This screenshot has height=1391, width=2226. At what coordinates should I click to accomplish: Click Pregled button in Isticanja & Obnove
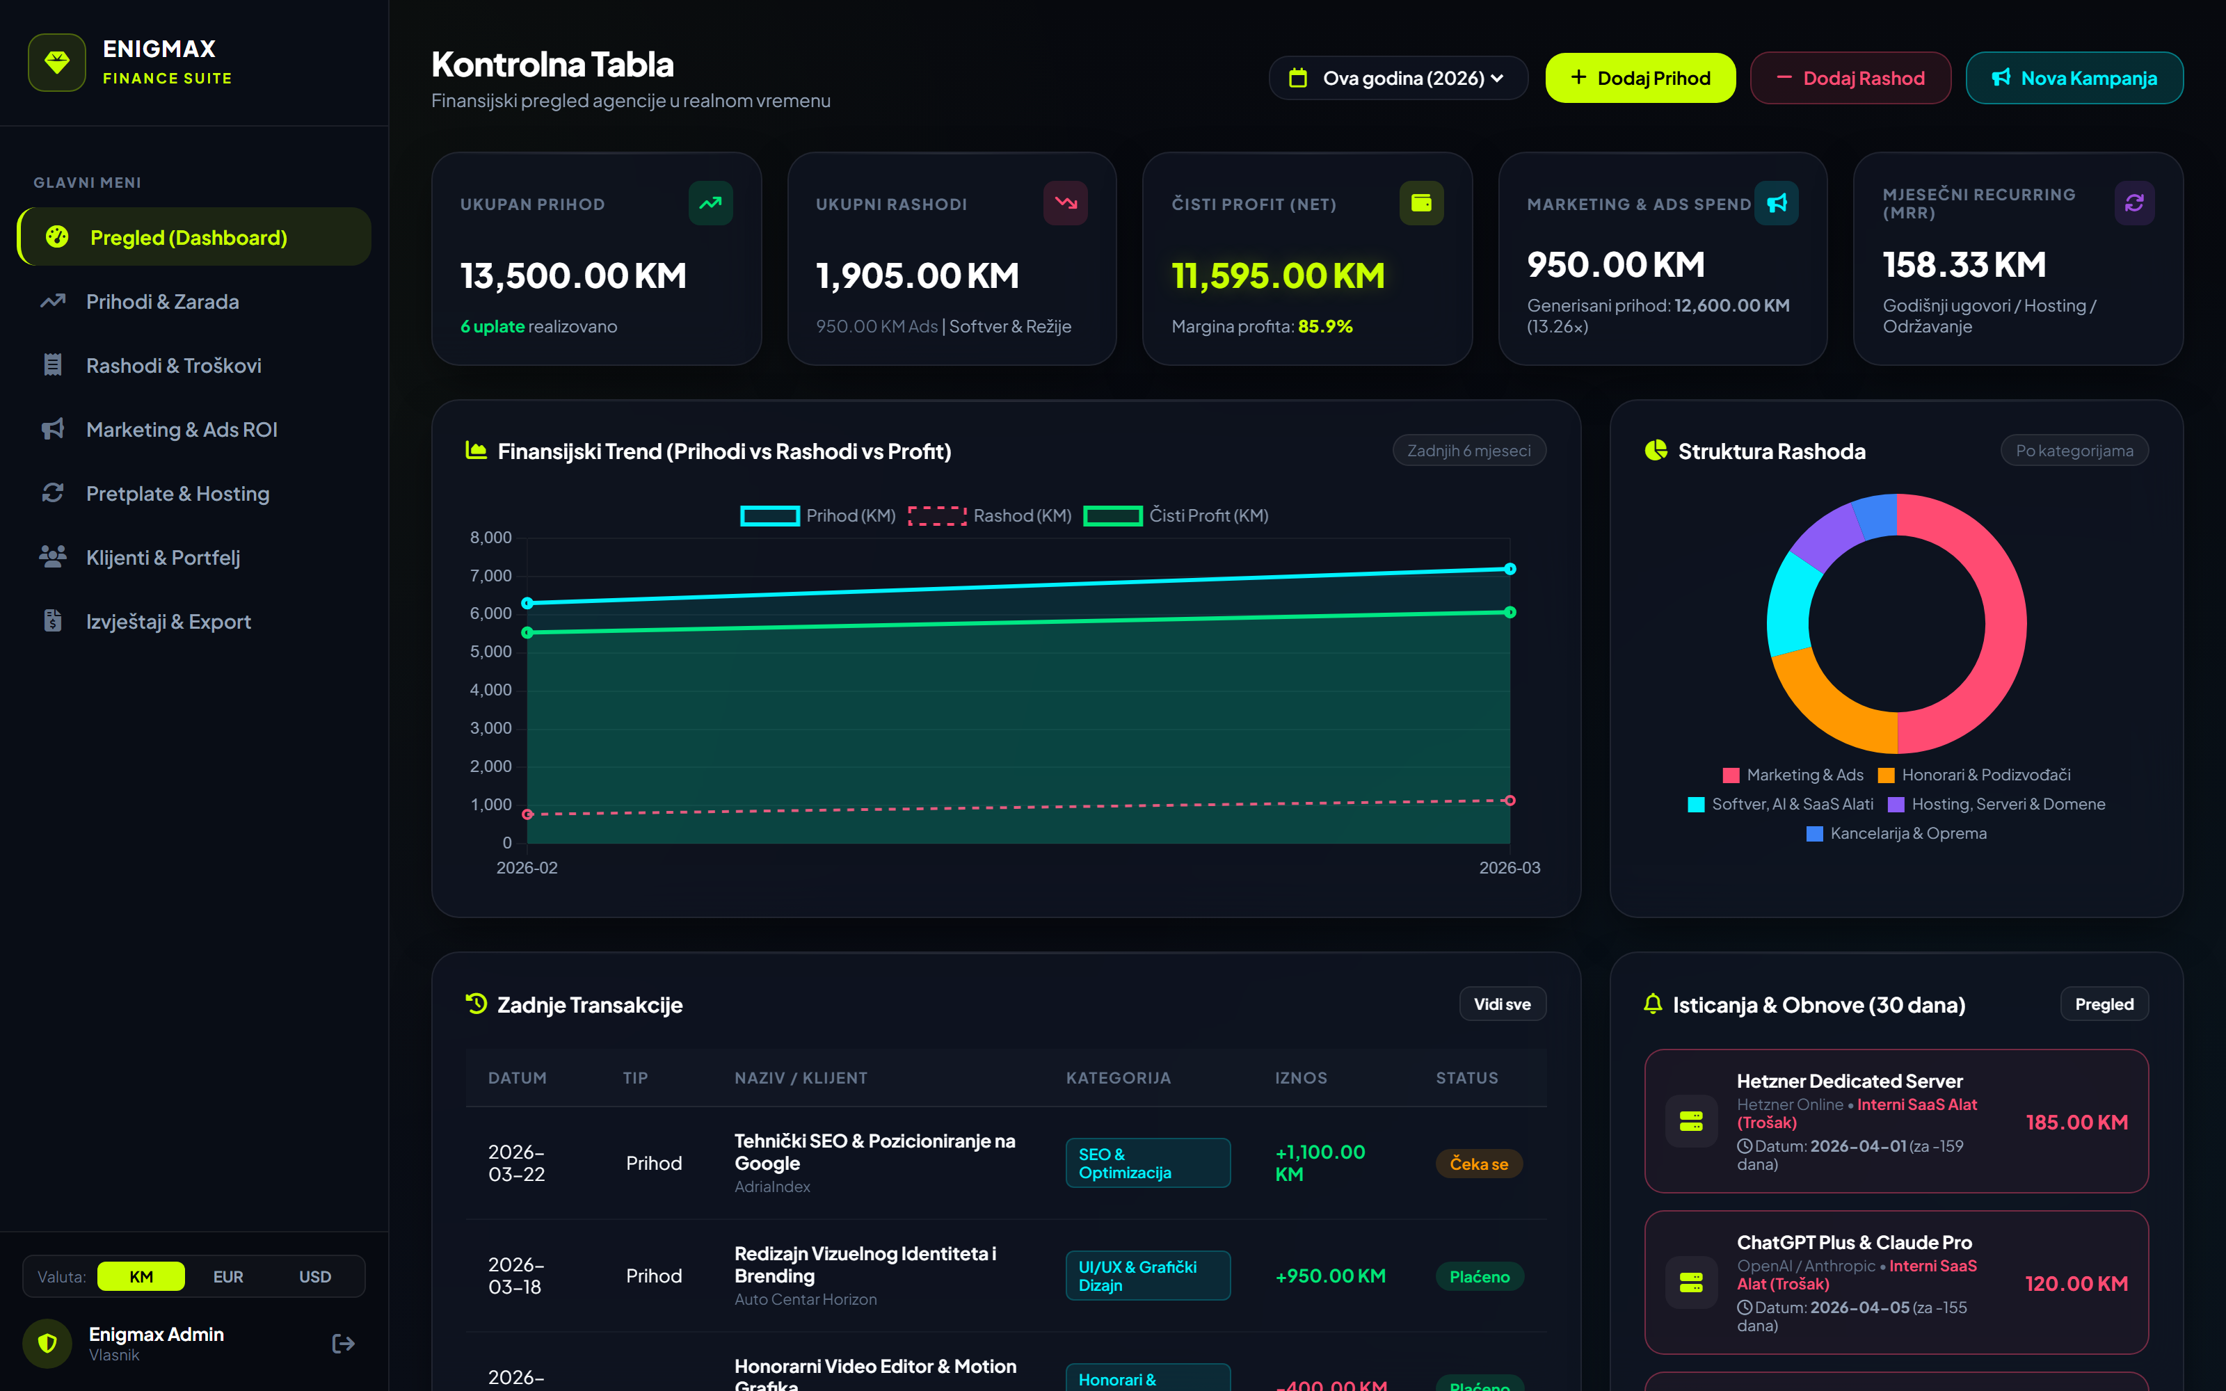(2104, 1004)
